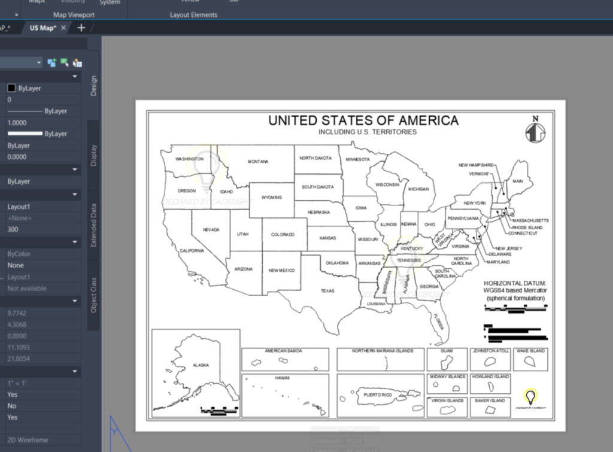The image size is (613, 452).
Task: Click the HORIZONTAL DATUM text block
Action: 515,290
